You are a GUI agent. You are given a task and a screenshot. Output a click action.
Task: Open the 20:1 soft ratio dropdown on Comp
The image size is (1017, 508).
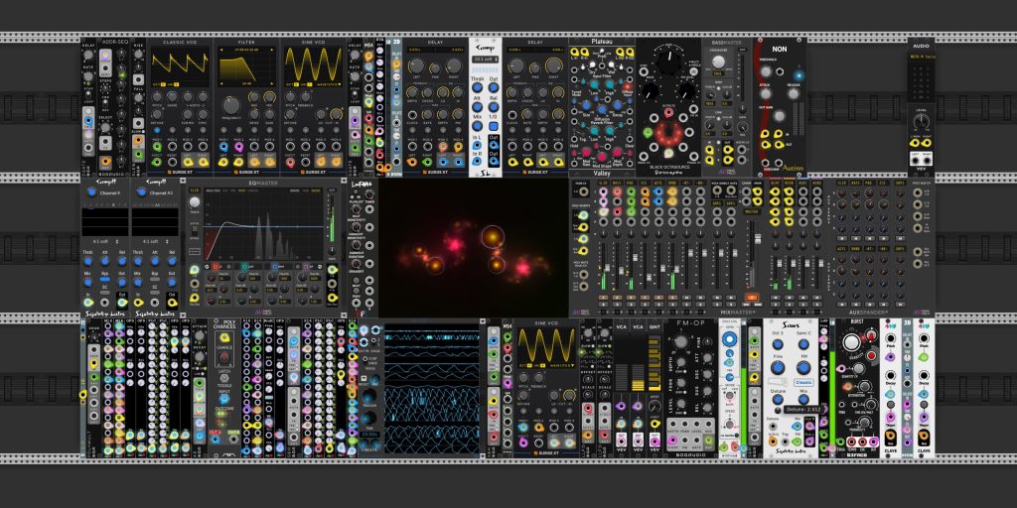pyautogui.click(x=485, y=60)
